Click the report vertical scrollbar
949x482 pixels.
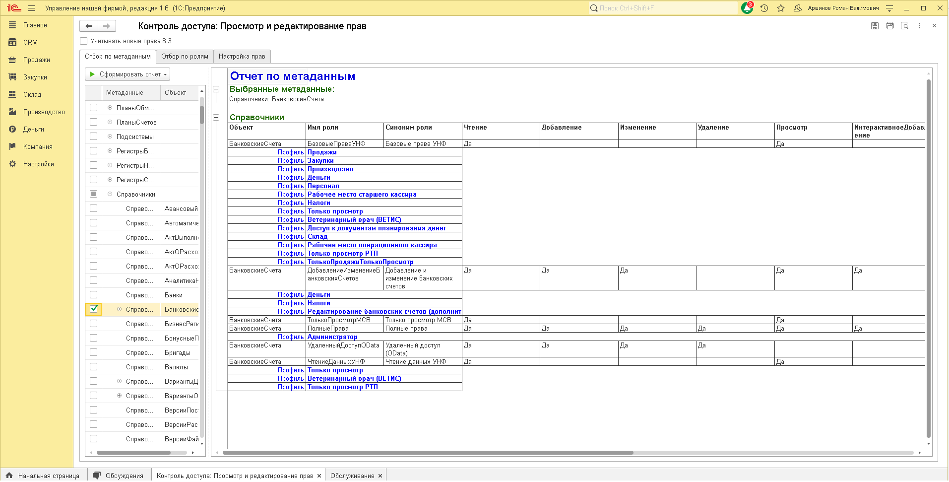(929, 258)
